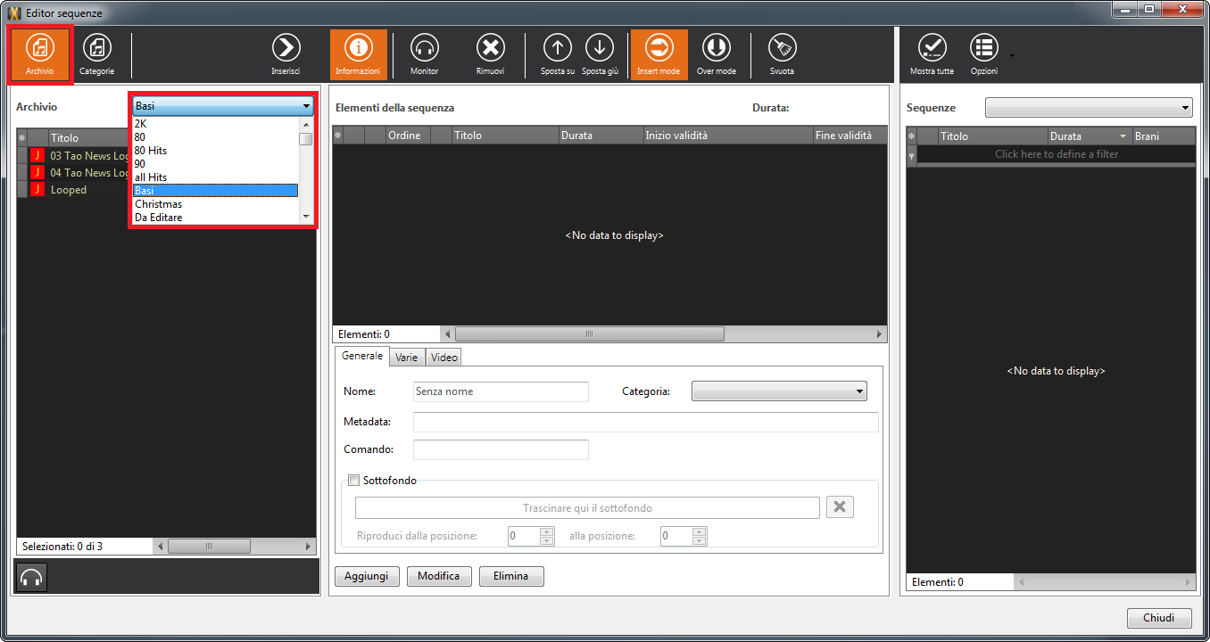
Task: Click Titolo column header in Archivio list
Action: (x=89, y=137)
